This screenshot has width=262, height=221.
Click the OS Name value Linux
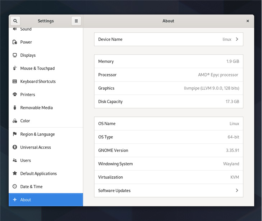tap(234, 124)
